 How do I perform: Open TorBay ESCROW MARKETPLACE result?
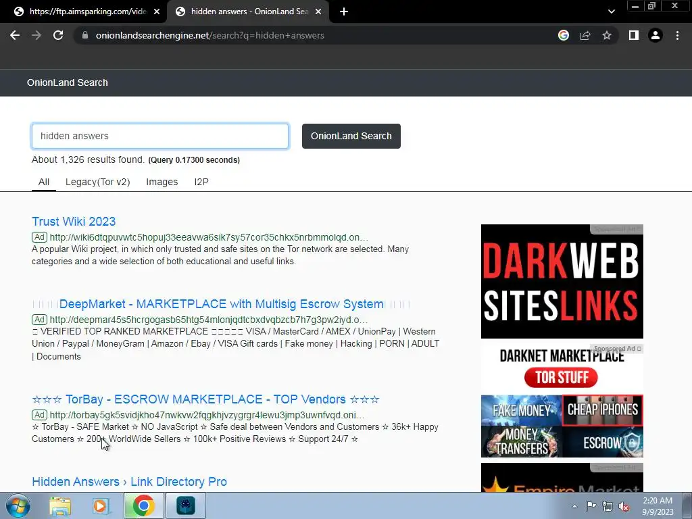(205, 399)
